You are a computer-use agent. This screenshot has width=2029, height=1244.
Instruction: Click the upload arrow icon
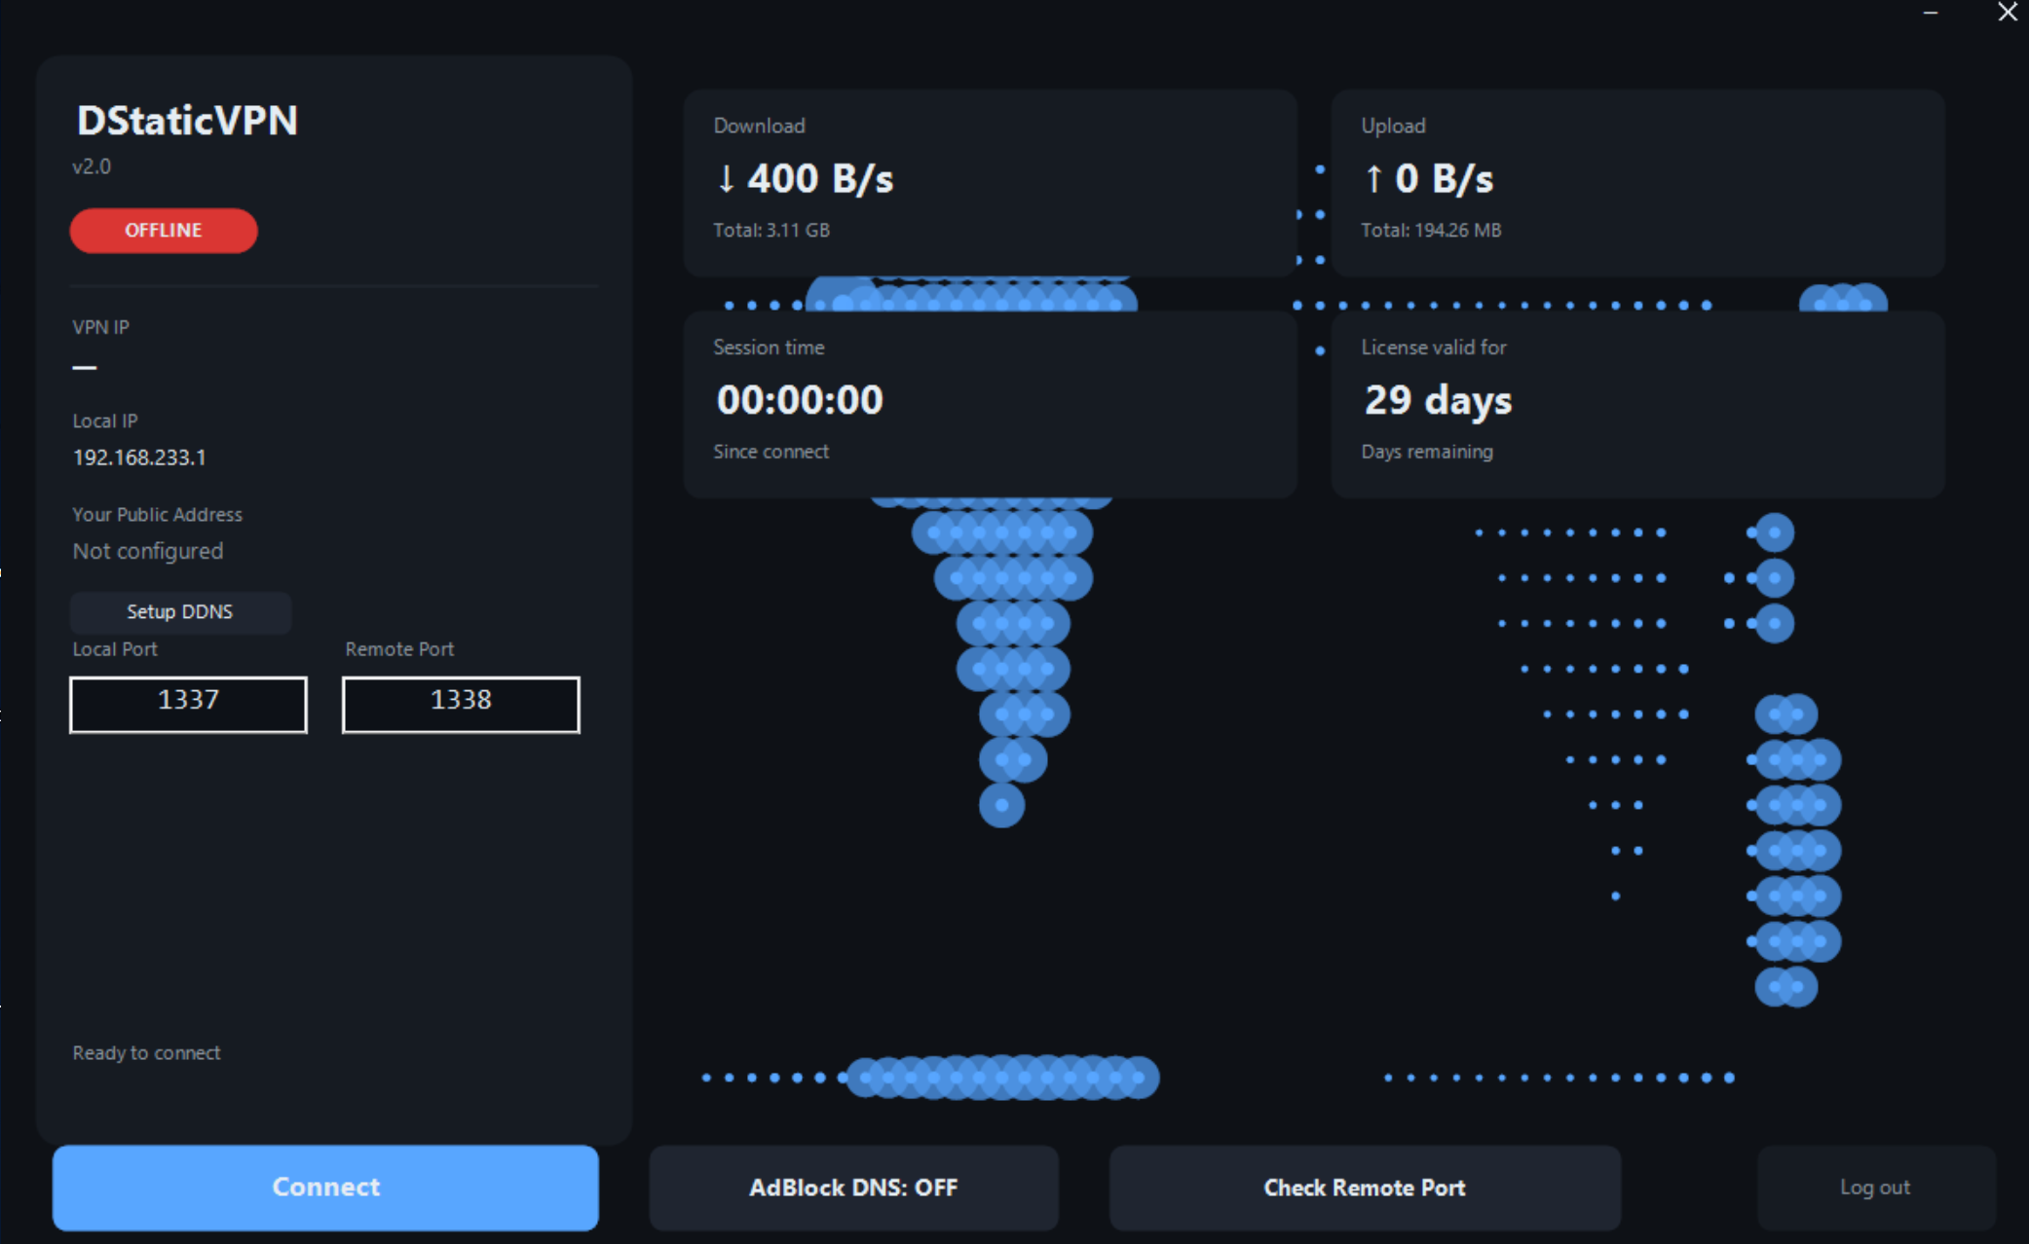coord(1373,179)
